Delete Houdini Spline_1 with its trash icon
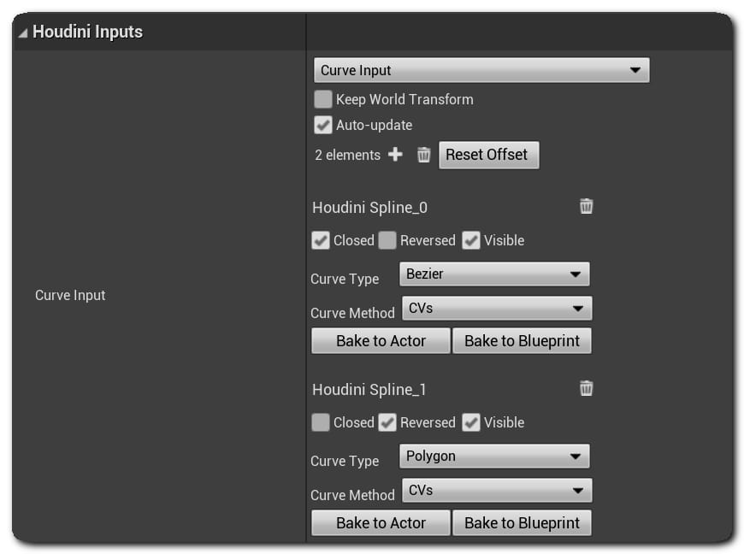Viewport: 744px width, 554px height. pos(586,388)
